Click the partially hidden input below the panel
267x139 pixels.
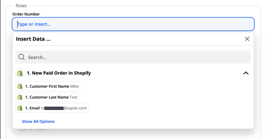[x=133, y=131]
